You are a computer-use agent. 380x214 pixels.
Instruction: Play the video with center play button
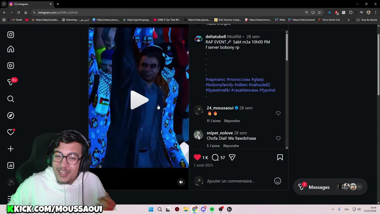[139, 100]
